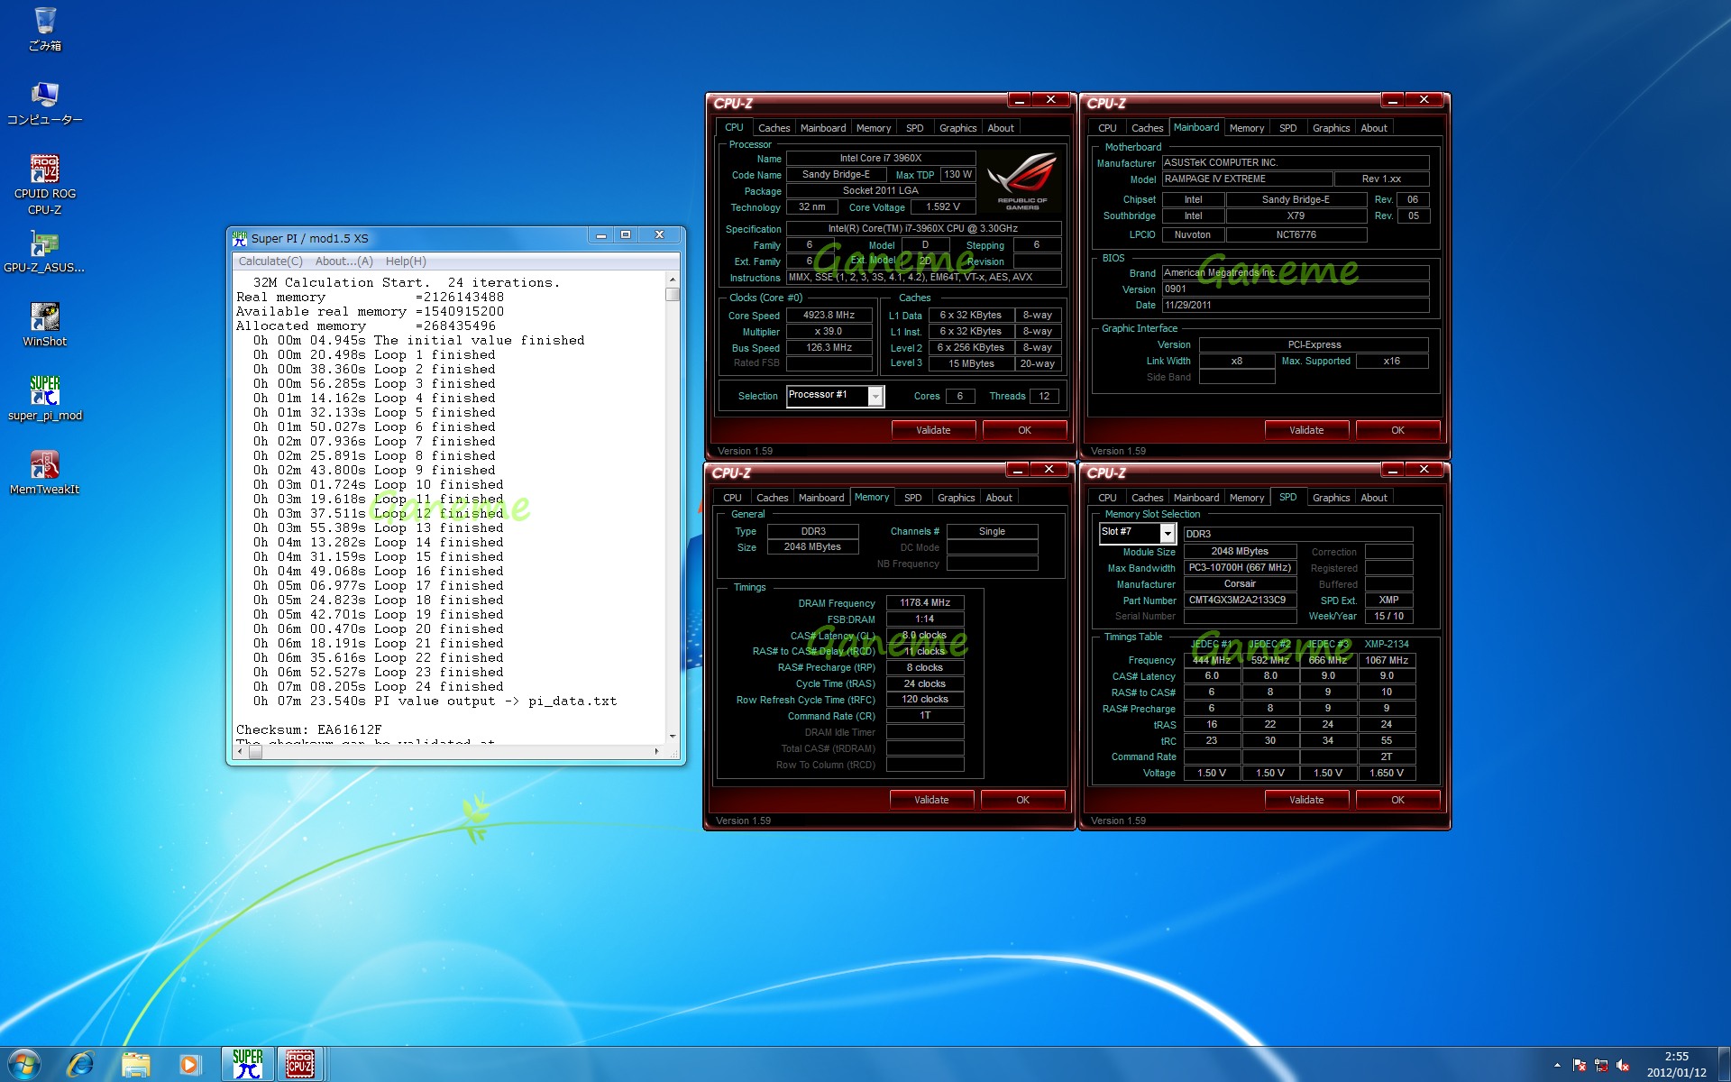Click OK in the Memory window
Screen dimensions: 1731x1082
coord(1022,800)
